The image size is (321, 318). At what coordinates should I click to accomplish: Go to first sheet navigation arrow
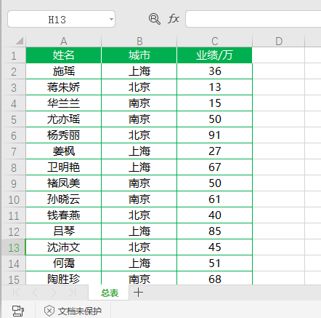(16, 293)
